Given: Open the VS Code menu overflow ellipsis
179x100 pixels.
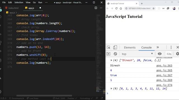Looking at the screenshot, I should click(x=46, y=2).
